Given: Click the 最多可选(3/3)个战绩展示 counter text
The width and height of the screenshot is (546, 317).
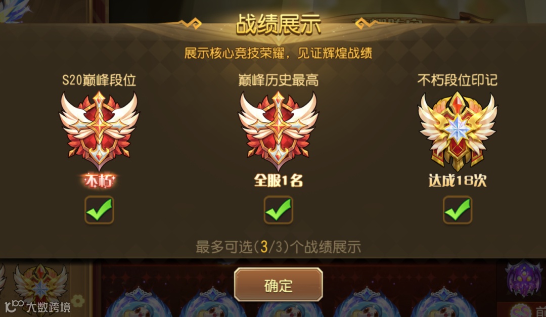Looking at the screenshot, I should [x=278, y=247].
